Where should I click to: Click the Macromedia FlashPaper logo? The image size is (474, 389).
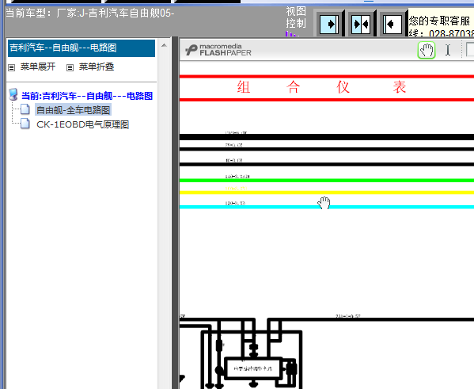(218, 50)
